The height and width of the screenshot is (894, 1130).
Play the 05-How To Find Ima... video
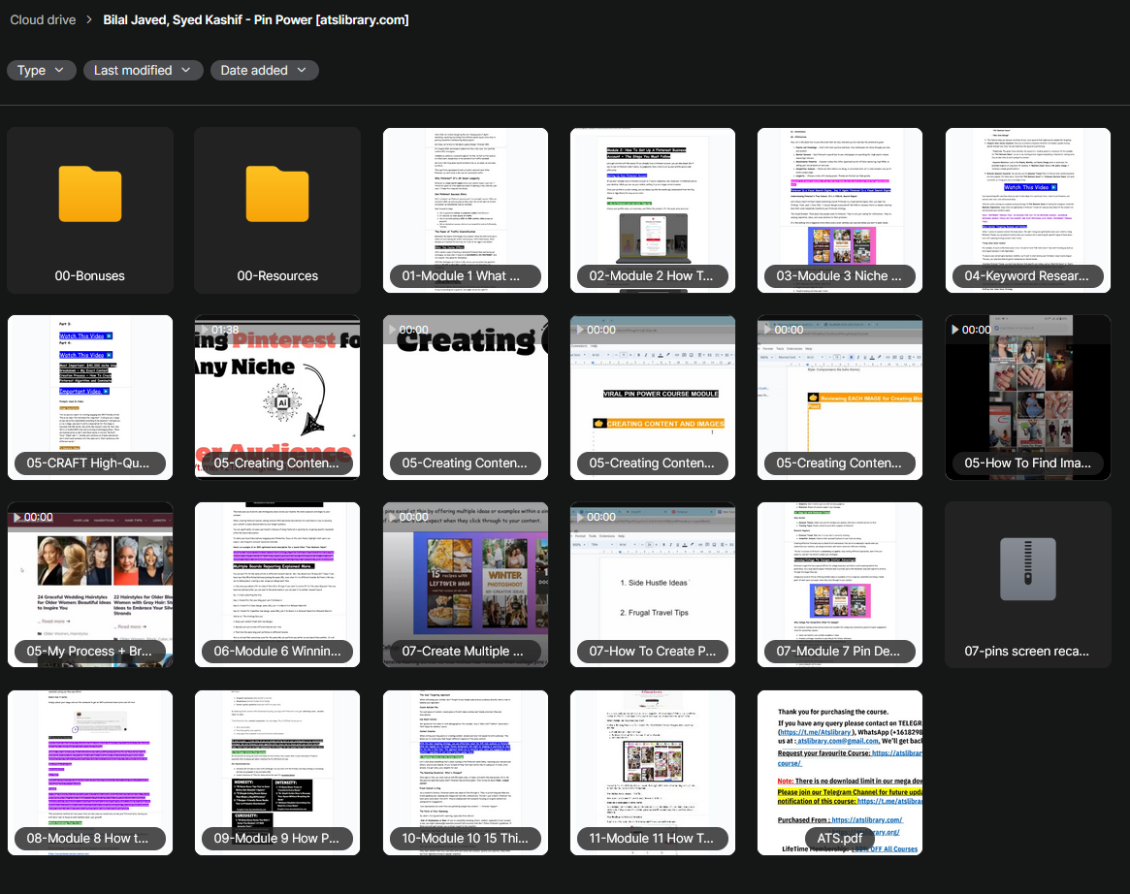[x=1027, y=398]
